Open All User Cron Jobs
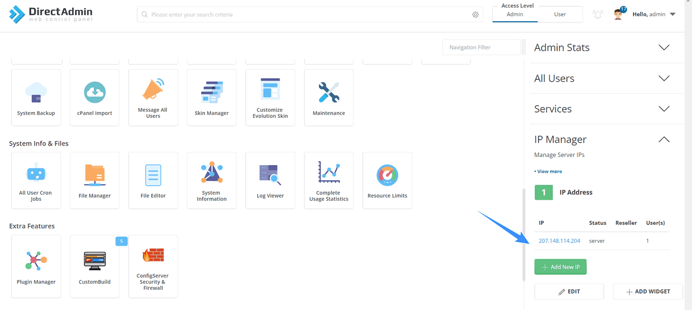The width and height of the screenshot is (692, 310). [x=36, y=180]
